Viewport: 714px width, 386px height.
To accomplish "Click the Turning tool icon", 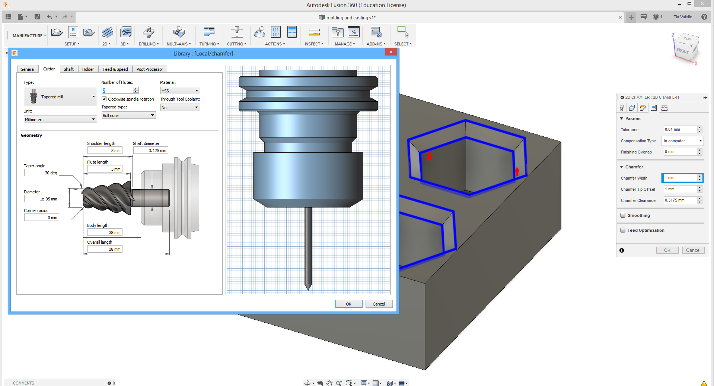I will coord(209,32).
